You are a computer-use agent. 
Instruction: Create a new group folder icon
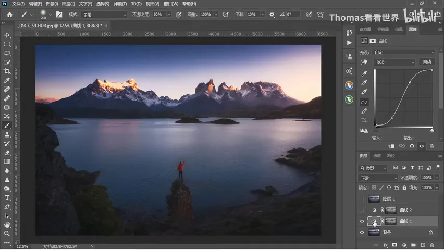pos(413,245)
